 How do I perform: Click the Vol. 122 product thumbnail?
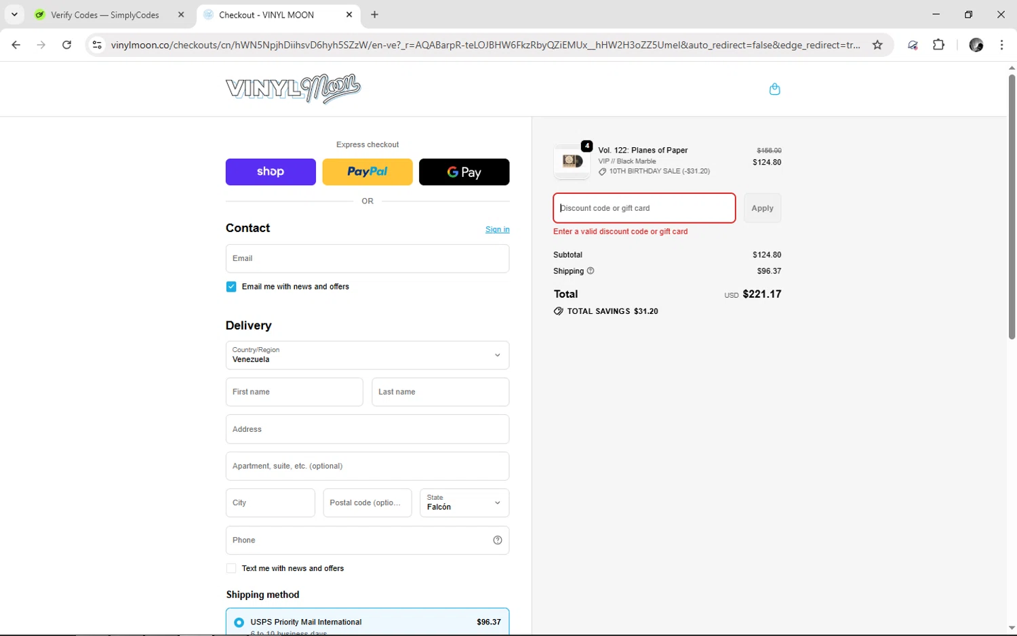pos(572,161)
